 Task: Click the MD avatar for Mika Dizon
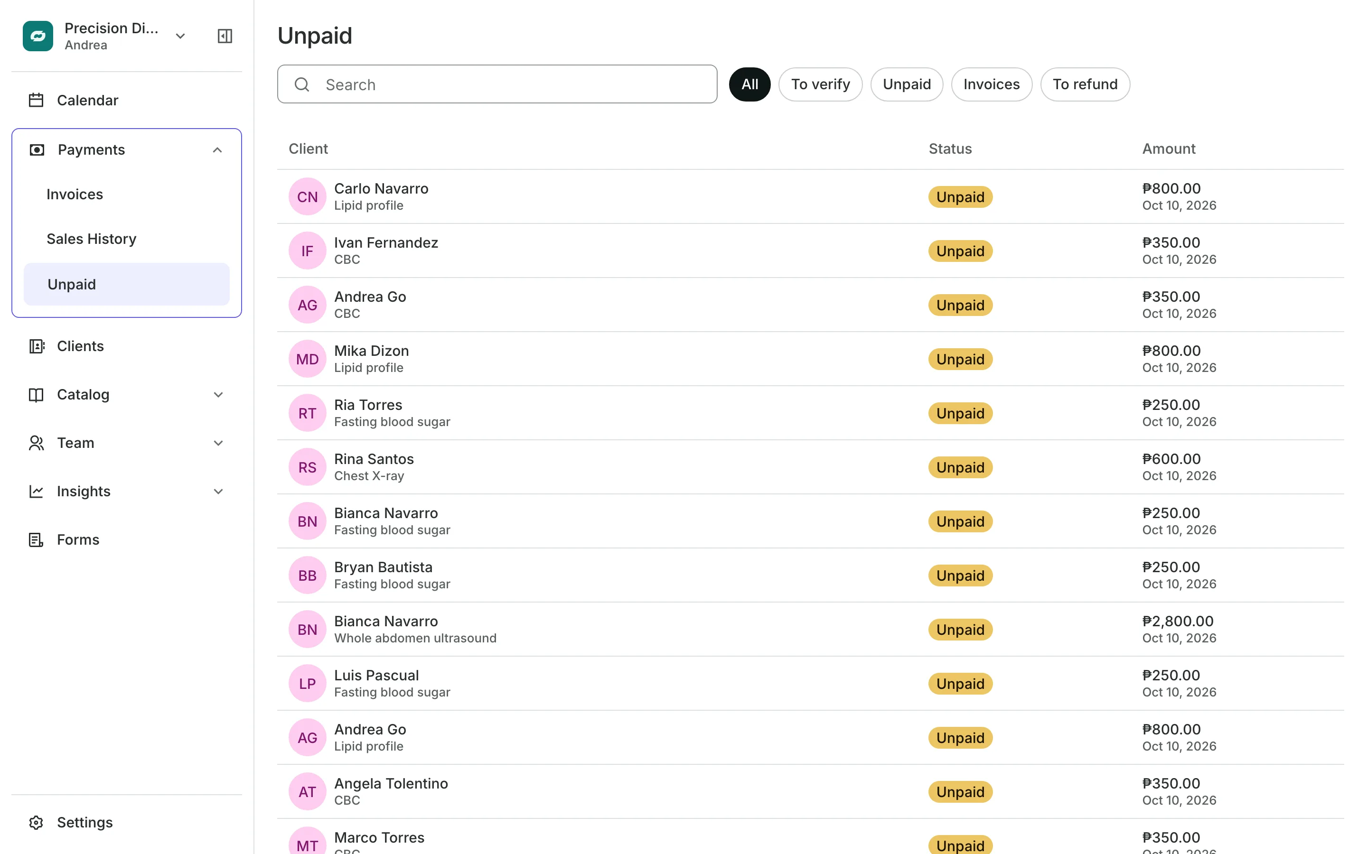pos(307,359)
